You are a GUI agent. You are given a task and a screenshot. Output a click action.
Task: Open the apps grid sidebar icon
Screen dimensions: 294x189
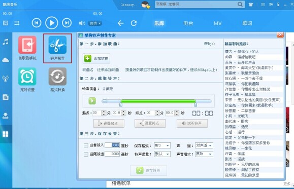[6, 134]
